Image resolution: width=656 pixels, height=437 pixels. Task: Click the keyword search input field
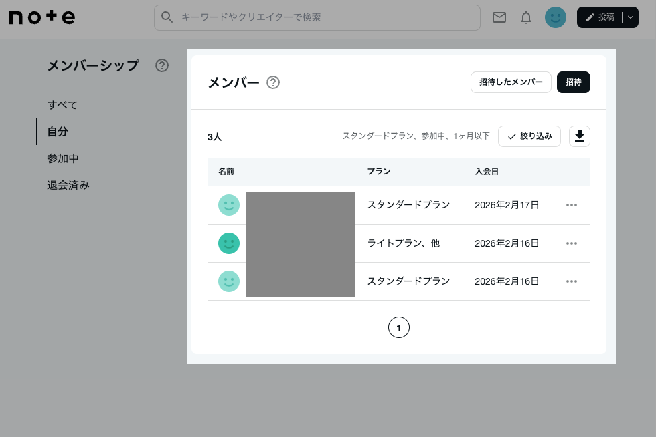pyautogui.click(x=317, y=17)
